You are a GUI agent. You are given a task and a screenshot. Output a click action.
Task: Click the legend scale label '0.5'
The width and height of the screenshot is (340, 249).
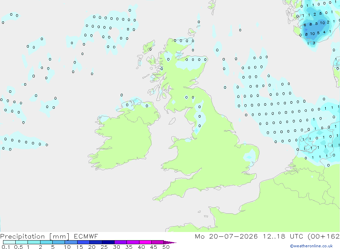(x=18, y=247)
